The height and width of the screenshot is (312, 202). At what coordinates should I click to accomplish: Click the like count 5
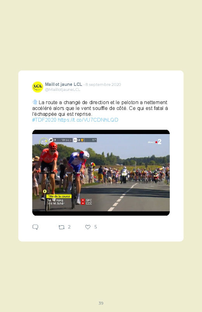coord(96,227)
